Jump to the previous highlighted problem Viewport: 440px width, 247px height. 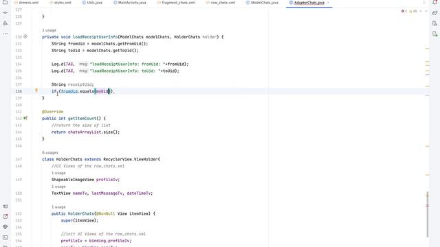421,11
